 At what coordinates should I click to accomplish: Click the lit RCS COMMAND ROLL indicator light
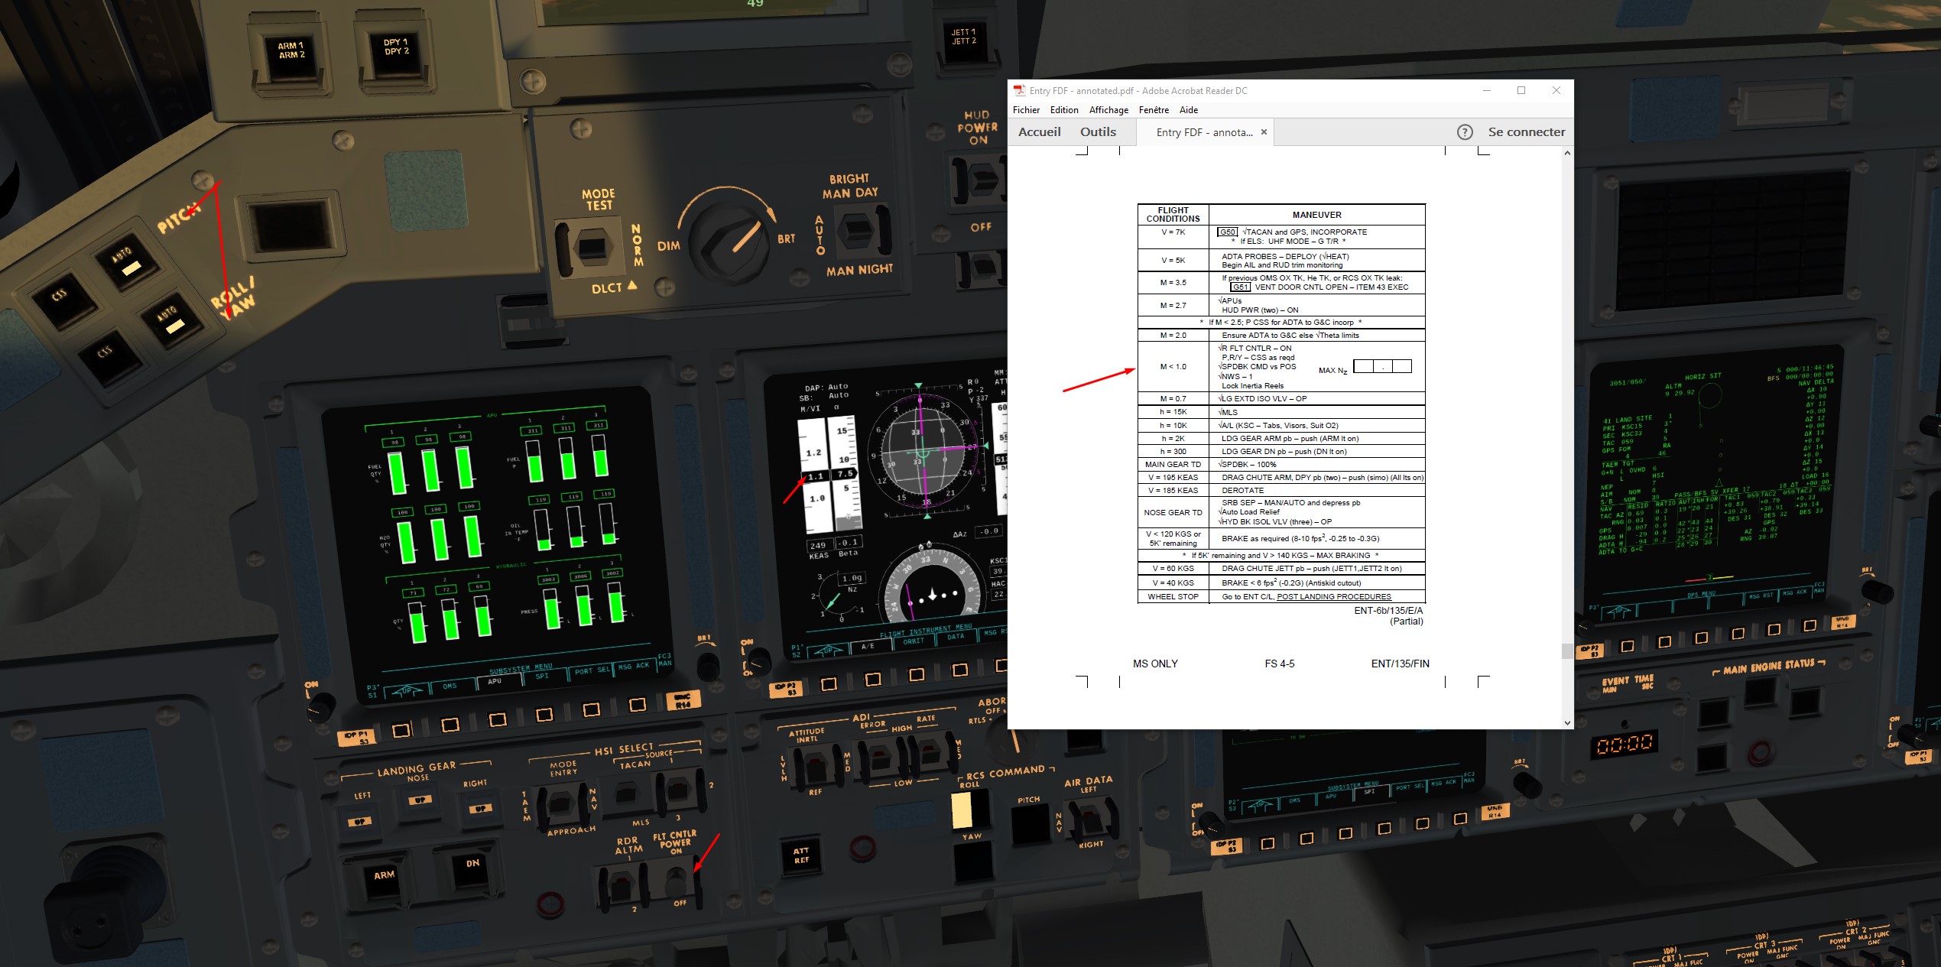[961, 810]
